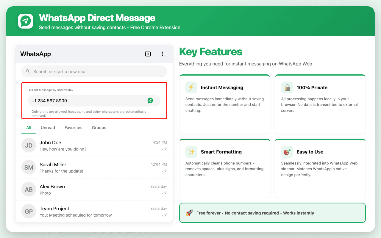The height and width of the screenshot is (238, 381).
Task: Click the rocket icon in footer banner
Action: [189, 213]
